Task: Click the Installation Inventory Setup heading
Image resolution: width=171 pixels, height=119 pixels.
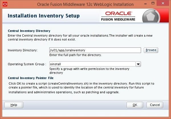Action: click(44, 16)
